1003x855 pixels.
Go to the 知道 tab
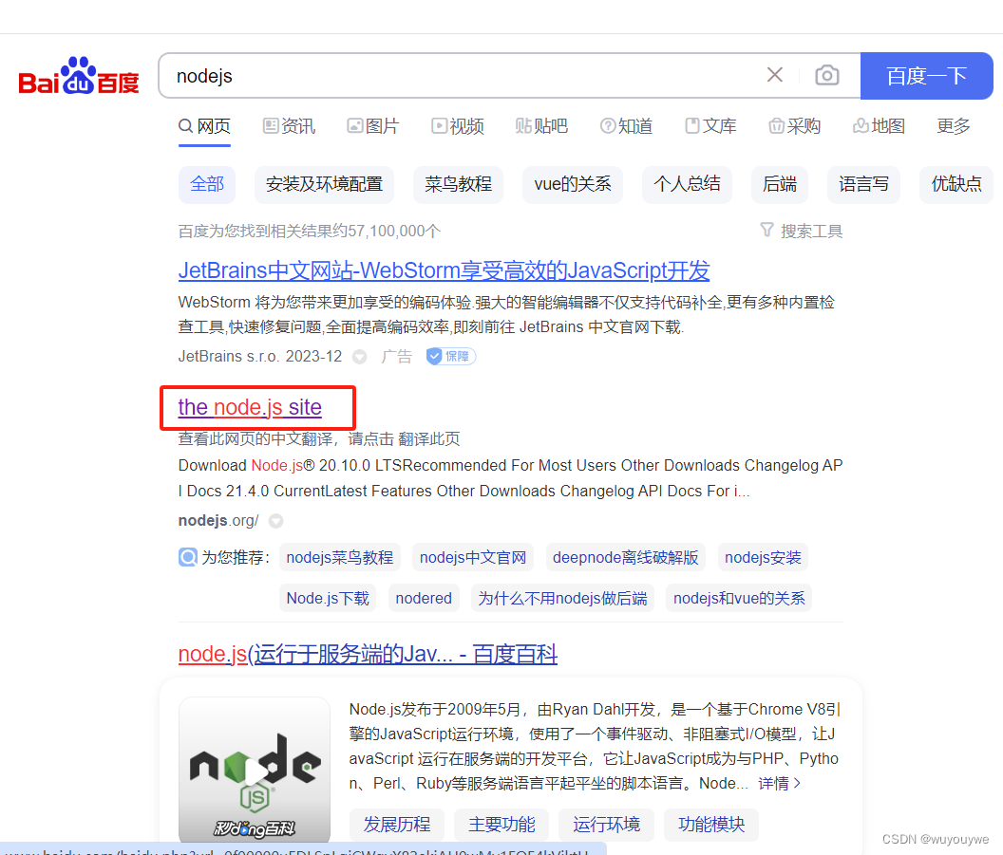point(626,126)
